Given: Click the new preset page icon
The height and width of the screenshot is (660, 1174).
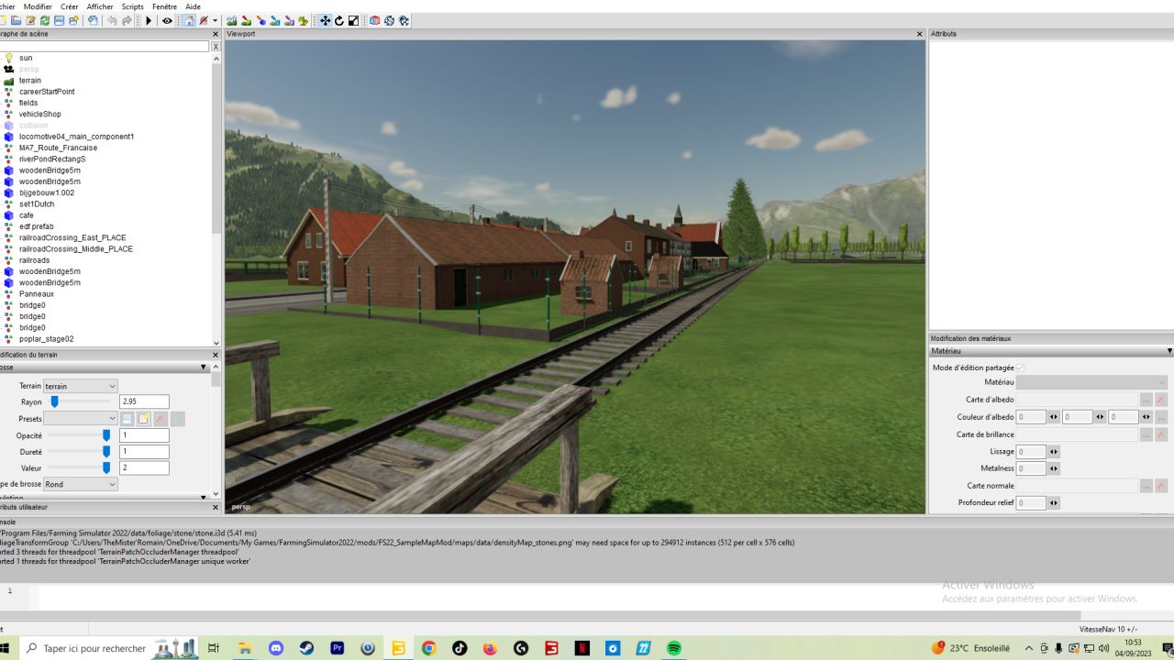Looking at the screenshot, I should (x=144, y=419).
